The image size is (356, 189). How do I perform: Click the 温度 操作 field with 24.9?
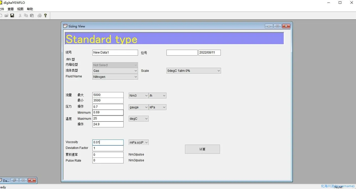point(108,124)
